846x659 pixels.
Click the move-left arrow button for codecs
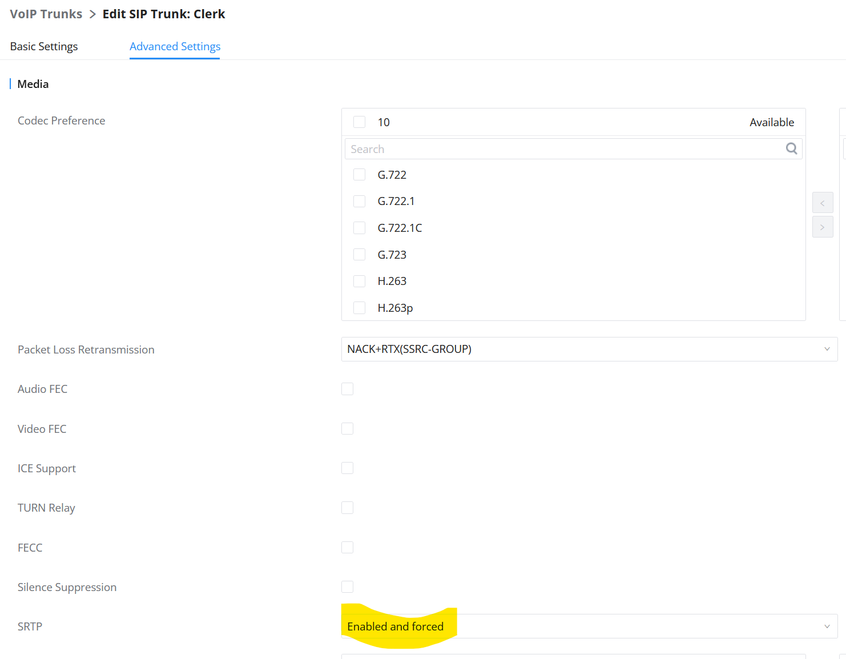point(823,203)
